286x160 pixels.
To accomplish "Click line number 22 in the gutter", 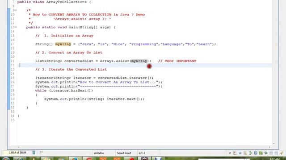I will click(13, 65).
